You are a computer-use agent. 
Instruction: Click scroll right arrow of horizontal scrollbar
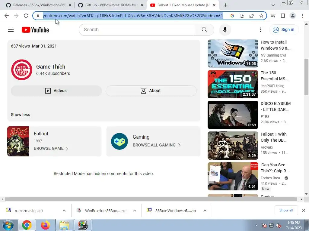301,199
